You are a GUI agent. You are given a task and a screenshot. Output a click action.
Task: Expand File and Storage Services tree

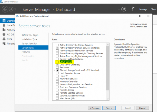click(54, 70)
